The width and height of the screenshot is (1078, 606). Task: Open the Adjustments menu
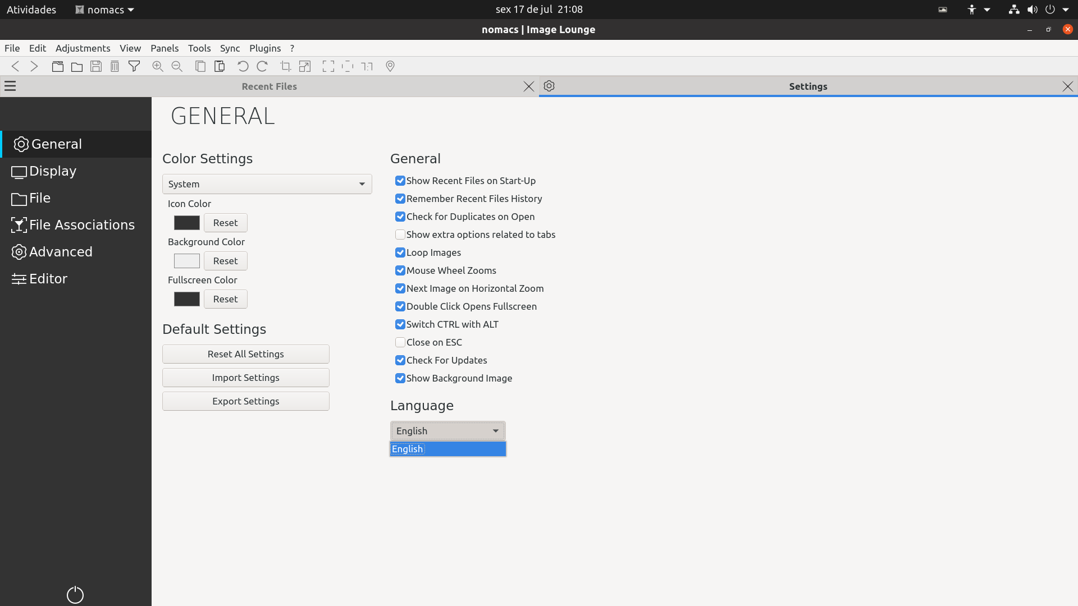pos(83,48)
